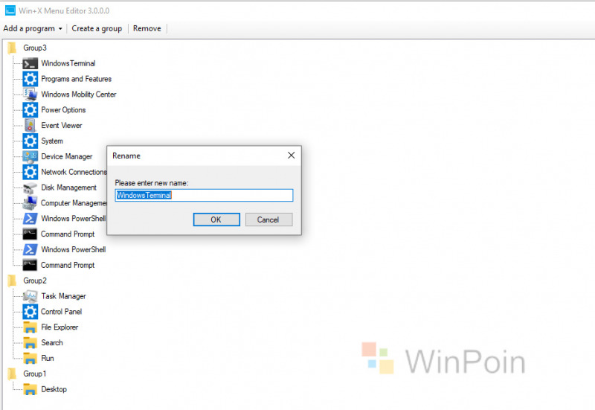
Task: Select Power Options entry
Action: coord(63,110)
